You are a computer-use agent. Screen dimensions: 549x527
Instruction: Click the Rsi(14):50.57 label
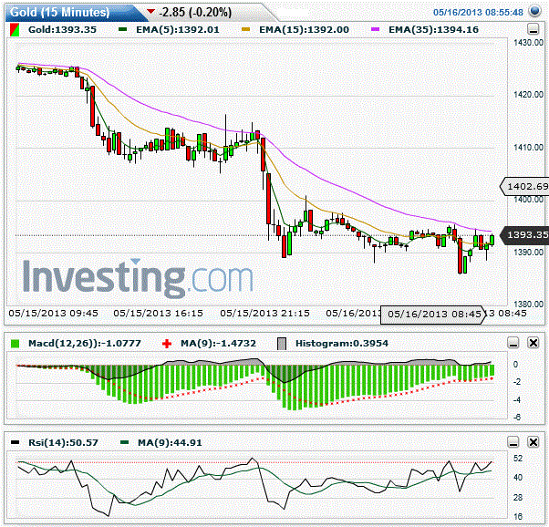[63, 442]
